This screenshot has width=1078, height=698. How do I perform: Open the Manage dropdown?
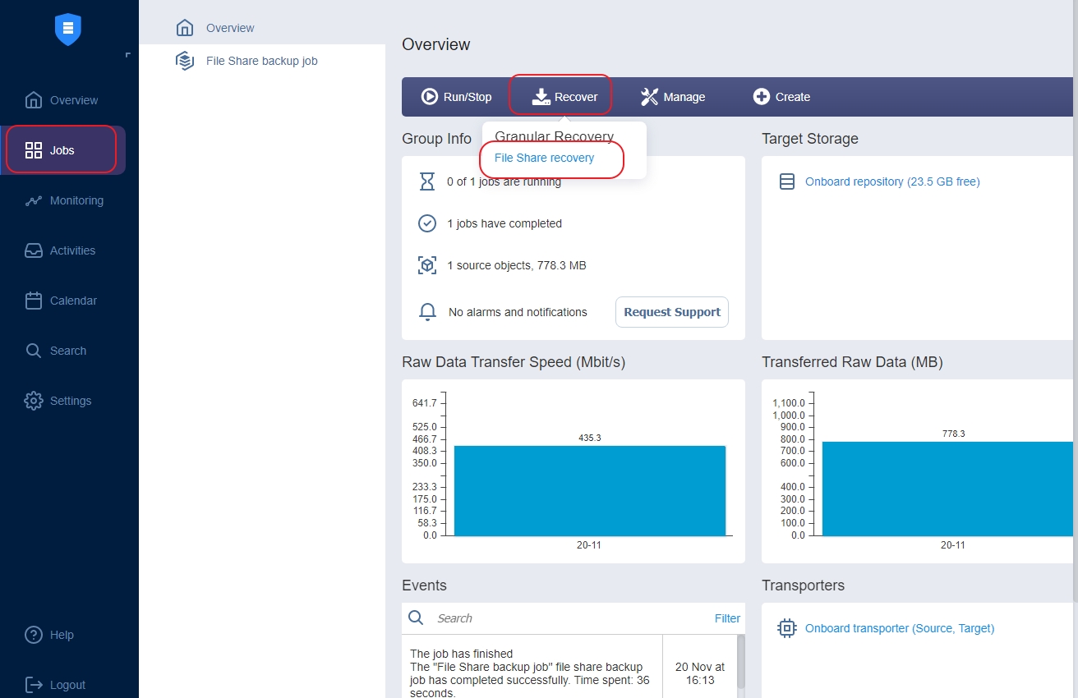[673, 97]
